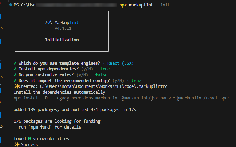Click the Success message text
This screenshot has height=147, width=236.
pyautogui.click(x=29, y=145)
